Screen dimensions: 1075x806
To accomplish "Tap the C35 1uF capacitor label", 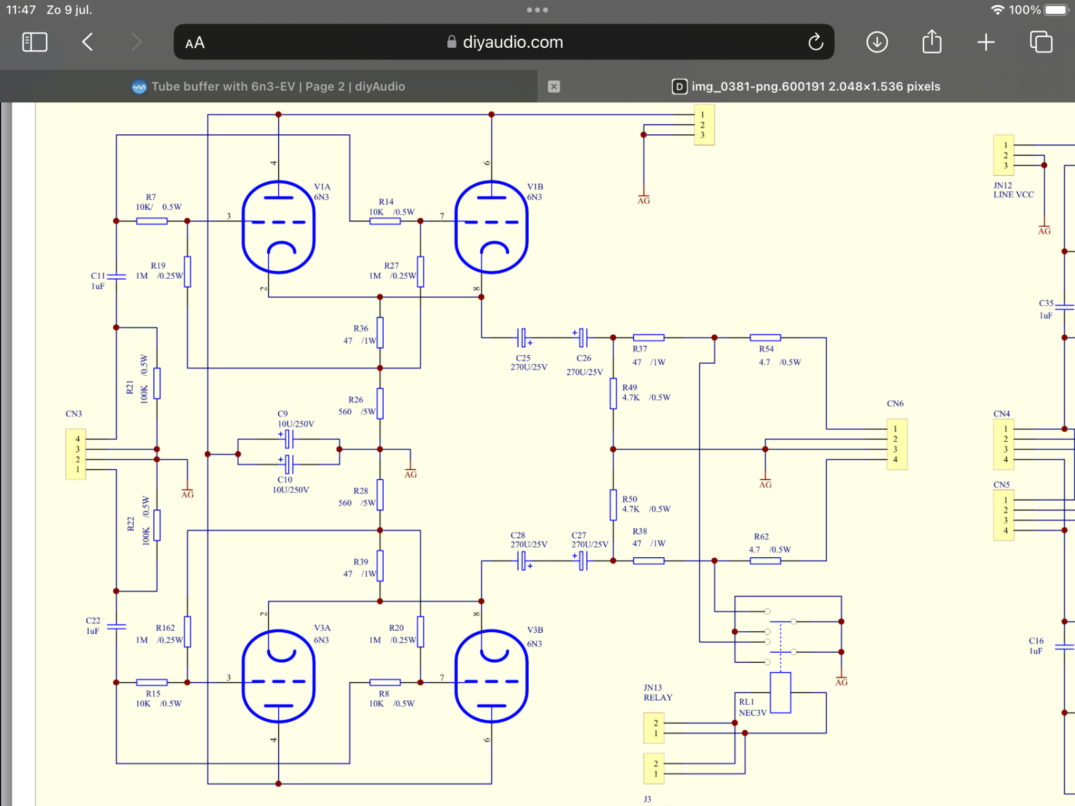I will pyautogui.click(x=1046, y=309).
